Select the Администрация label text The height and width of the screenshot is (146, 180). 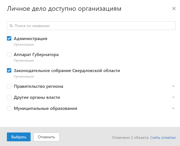pyautogui.click(x=30, y=39)
